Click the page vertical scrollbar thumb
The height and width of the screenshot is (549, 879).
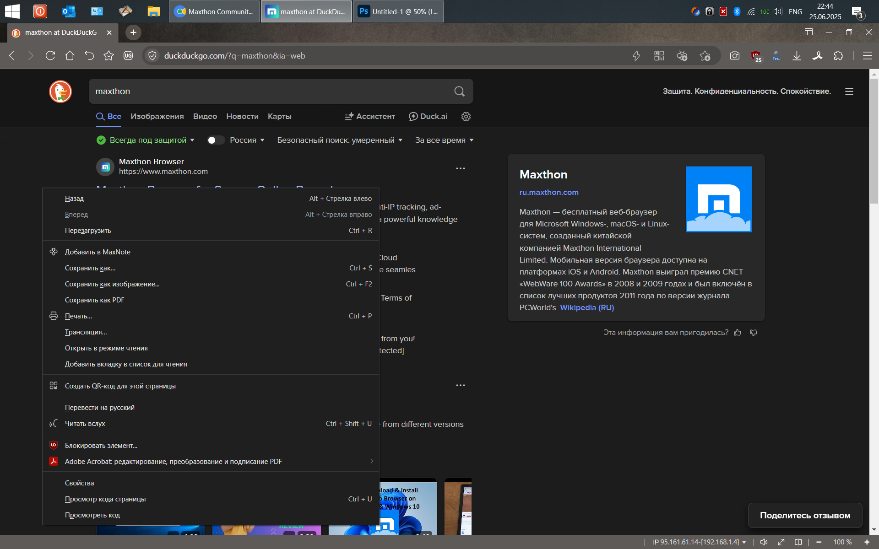(874, 140)
